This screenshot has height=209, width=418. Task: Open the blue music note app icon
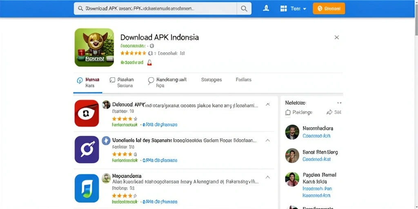point(87,188)
